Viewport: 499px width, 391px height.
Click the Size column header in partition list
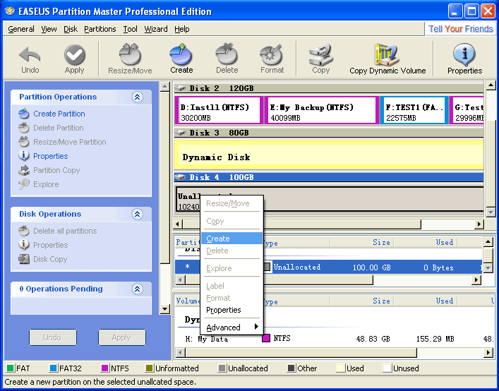point(362,242)
